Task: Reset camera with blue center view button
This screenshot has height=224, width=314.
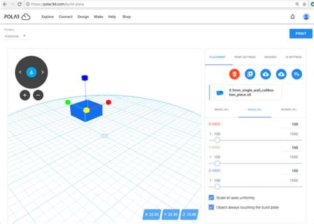Action: pyautogui.click(x=31, y=72)
